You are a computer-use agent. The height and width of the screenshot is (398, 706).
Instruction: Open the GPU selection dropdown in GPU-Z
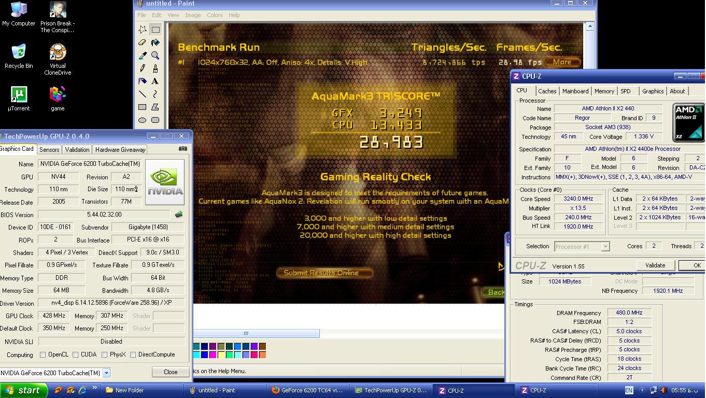(106, 373)
